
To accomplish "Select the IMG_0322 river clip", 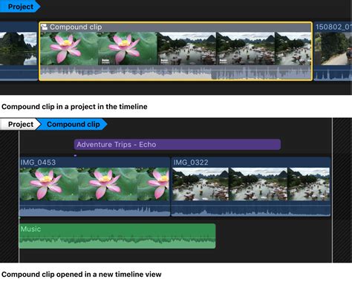I will pos(251,187).
